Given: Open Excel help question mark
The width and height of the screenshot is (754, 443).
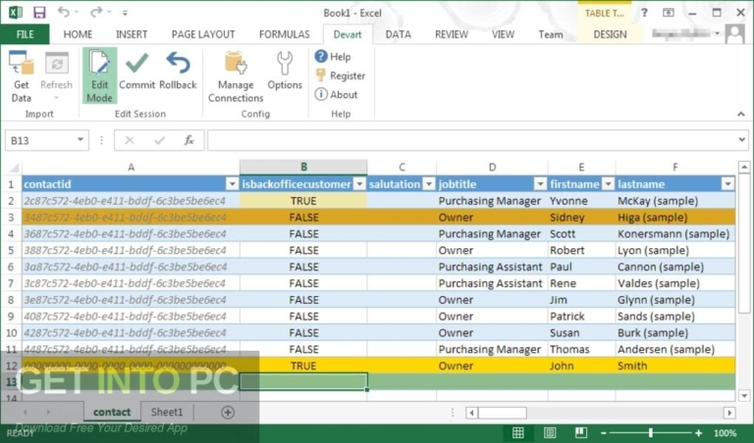Looking at the screenshot, I should (x=644, y=13).
